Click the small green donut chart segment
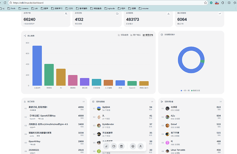The image size is (237, 154). click(202, 61)
